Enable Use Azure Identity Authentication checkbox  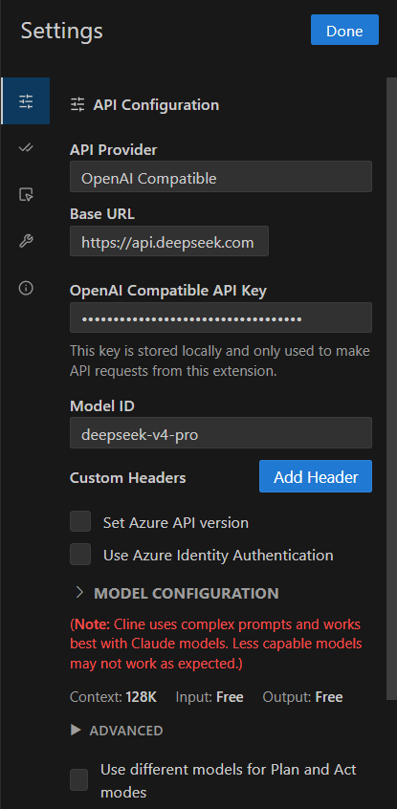coord(80,554)
